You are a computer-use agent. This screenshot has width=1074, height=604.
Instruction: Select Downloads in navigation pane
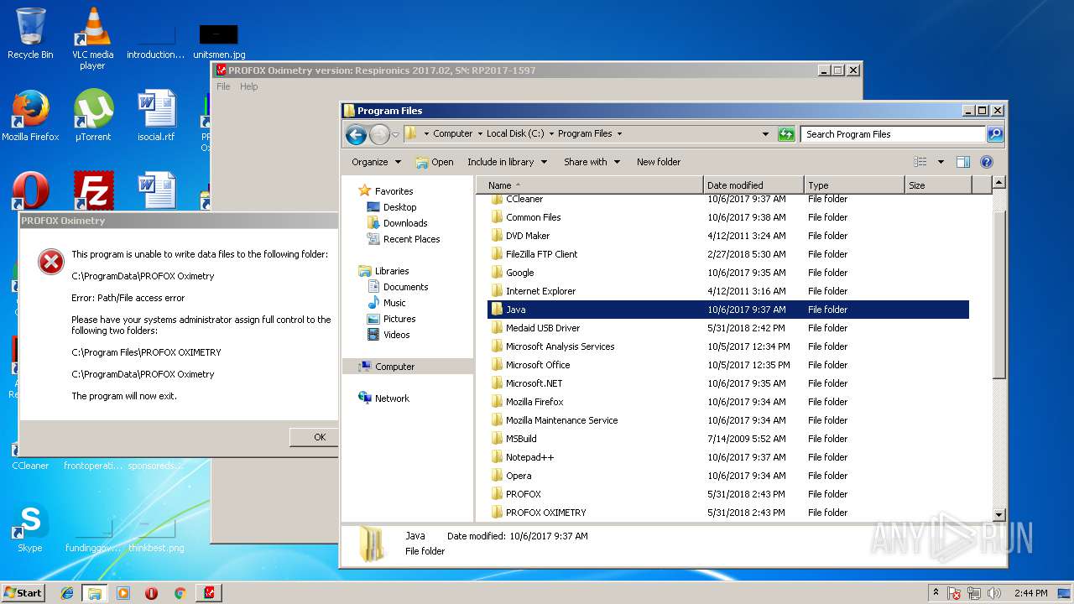[405, 223]
